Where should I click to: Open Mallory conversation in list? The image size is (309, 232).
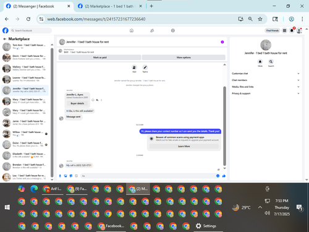tap(25, 69)
